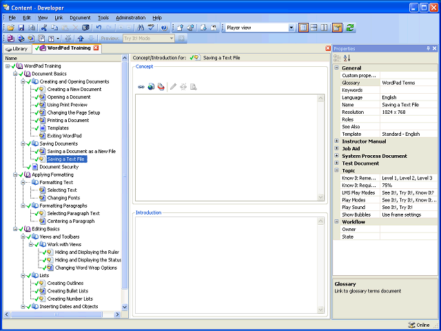Screen dimensions: 441x331
Task: Select the Opening a Document topic
Action: click(x=69, y=97)
